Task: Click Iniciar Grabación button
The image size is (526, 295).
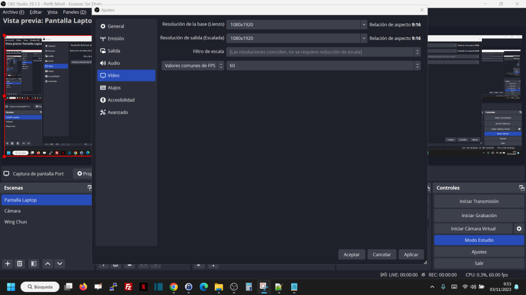Action: pos(479,216)
